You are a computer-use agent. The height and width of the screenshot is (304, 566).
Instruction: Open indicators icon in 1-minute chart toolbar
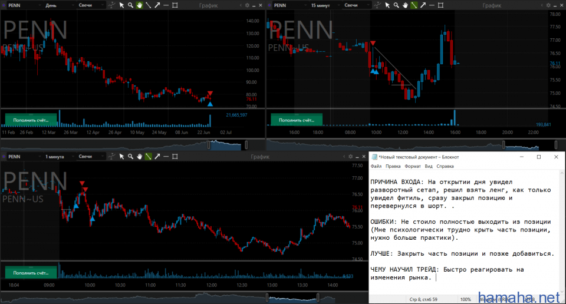112,157
